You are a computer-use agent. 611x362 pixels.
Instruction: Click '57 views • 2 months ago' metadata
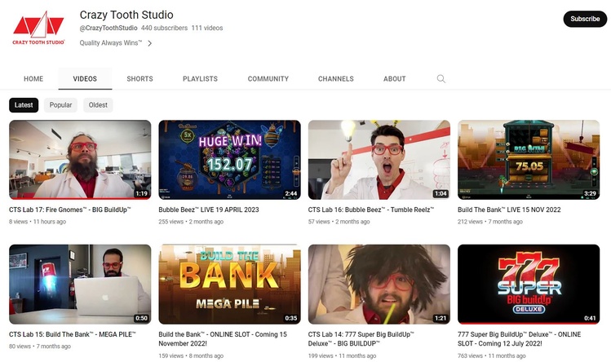click(x=339, y=222)
